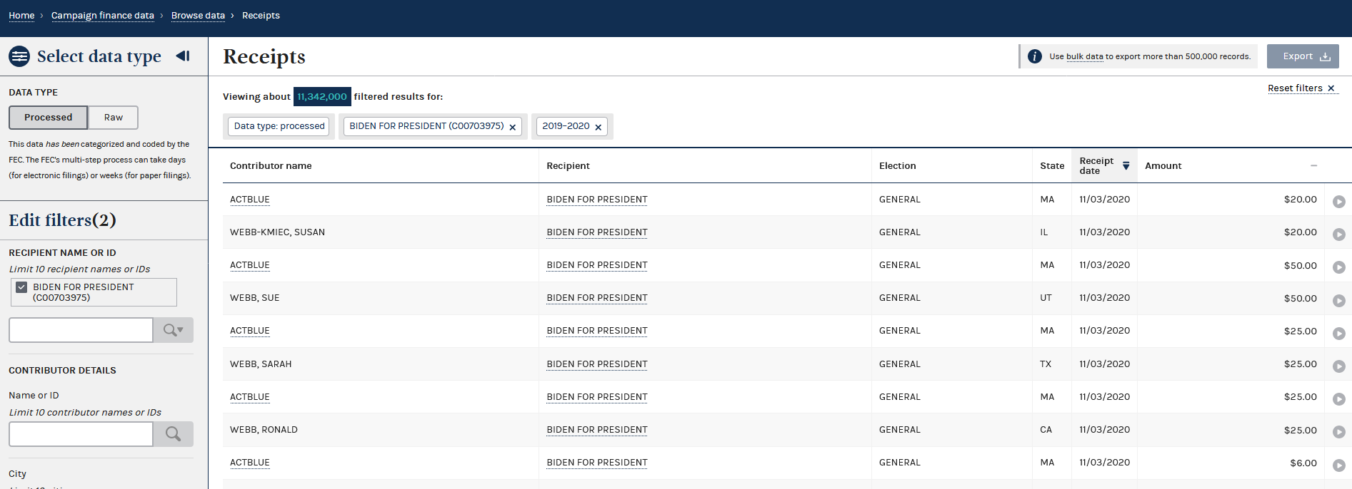Open the recipient search dropdown button
The height and width of the screenshot is (489, 1352).
[x=173, y=330]
